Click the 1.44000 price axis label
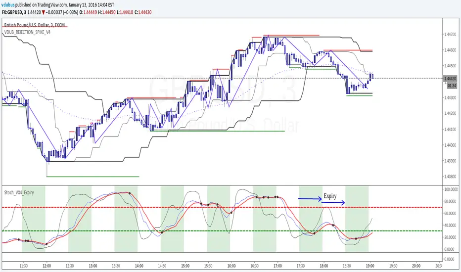This screenshot has width=461, height=272. (x=450, y=145)
